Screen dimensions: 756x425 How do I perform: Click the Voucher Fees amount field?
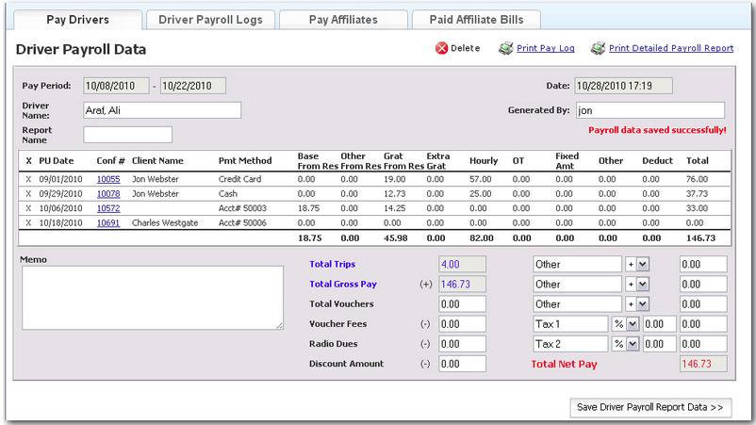462,324
